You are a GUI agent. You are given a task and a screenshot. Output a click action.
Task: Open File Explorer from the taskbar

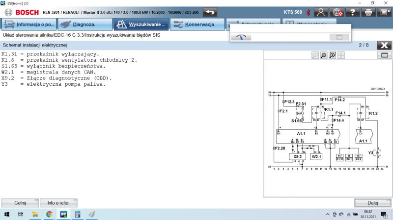click(35, 214)
